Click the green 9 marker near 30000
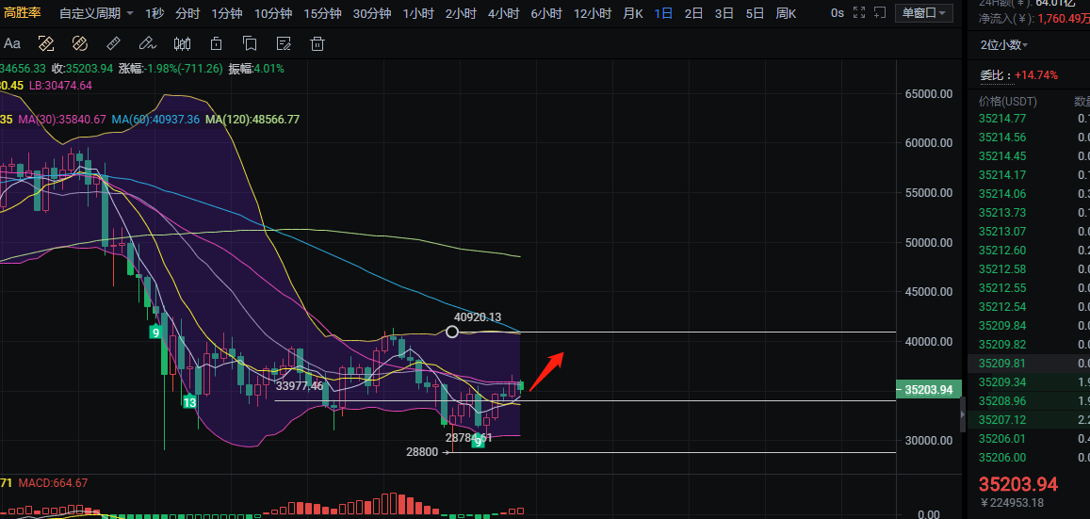This screenshot has width=1090, height=519. (478, 442)
